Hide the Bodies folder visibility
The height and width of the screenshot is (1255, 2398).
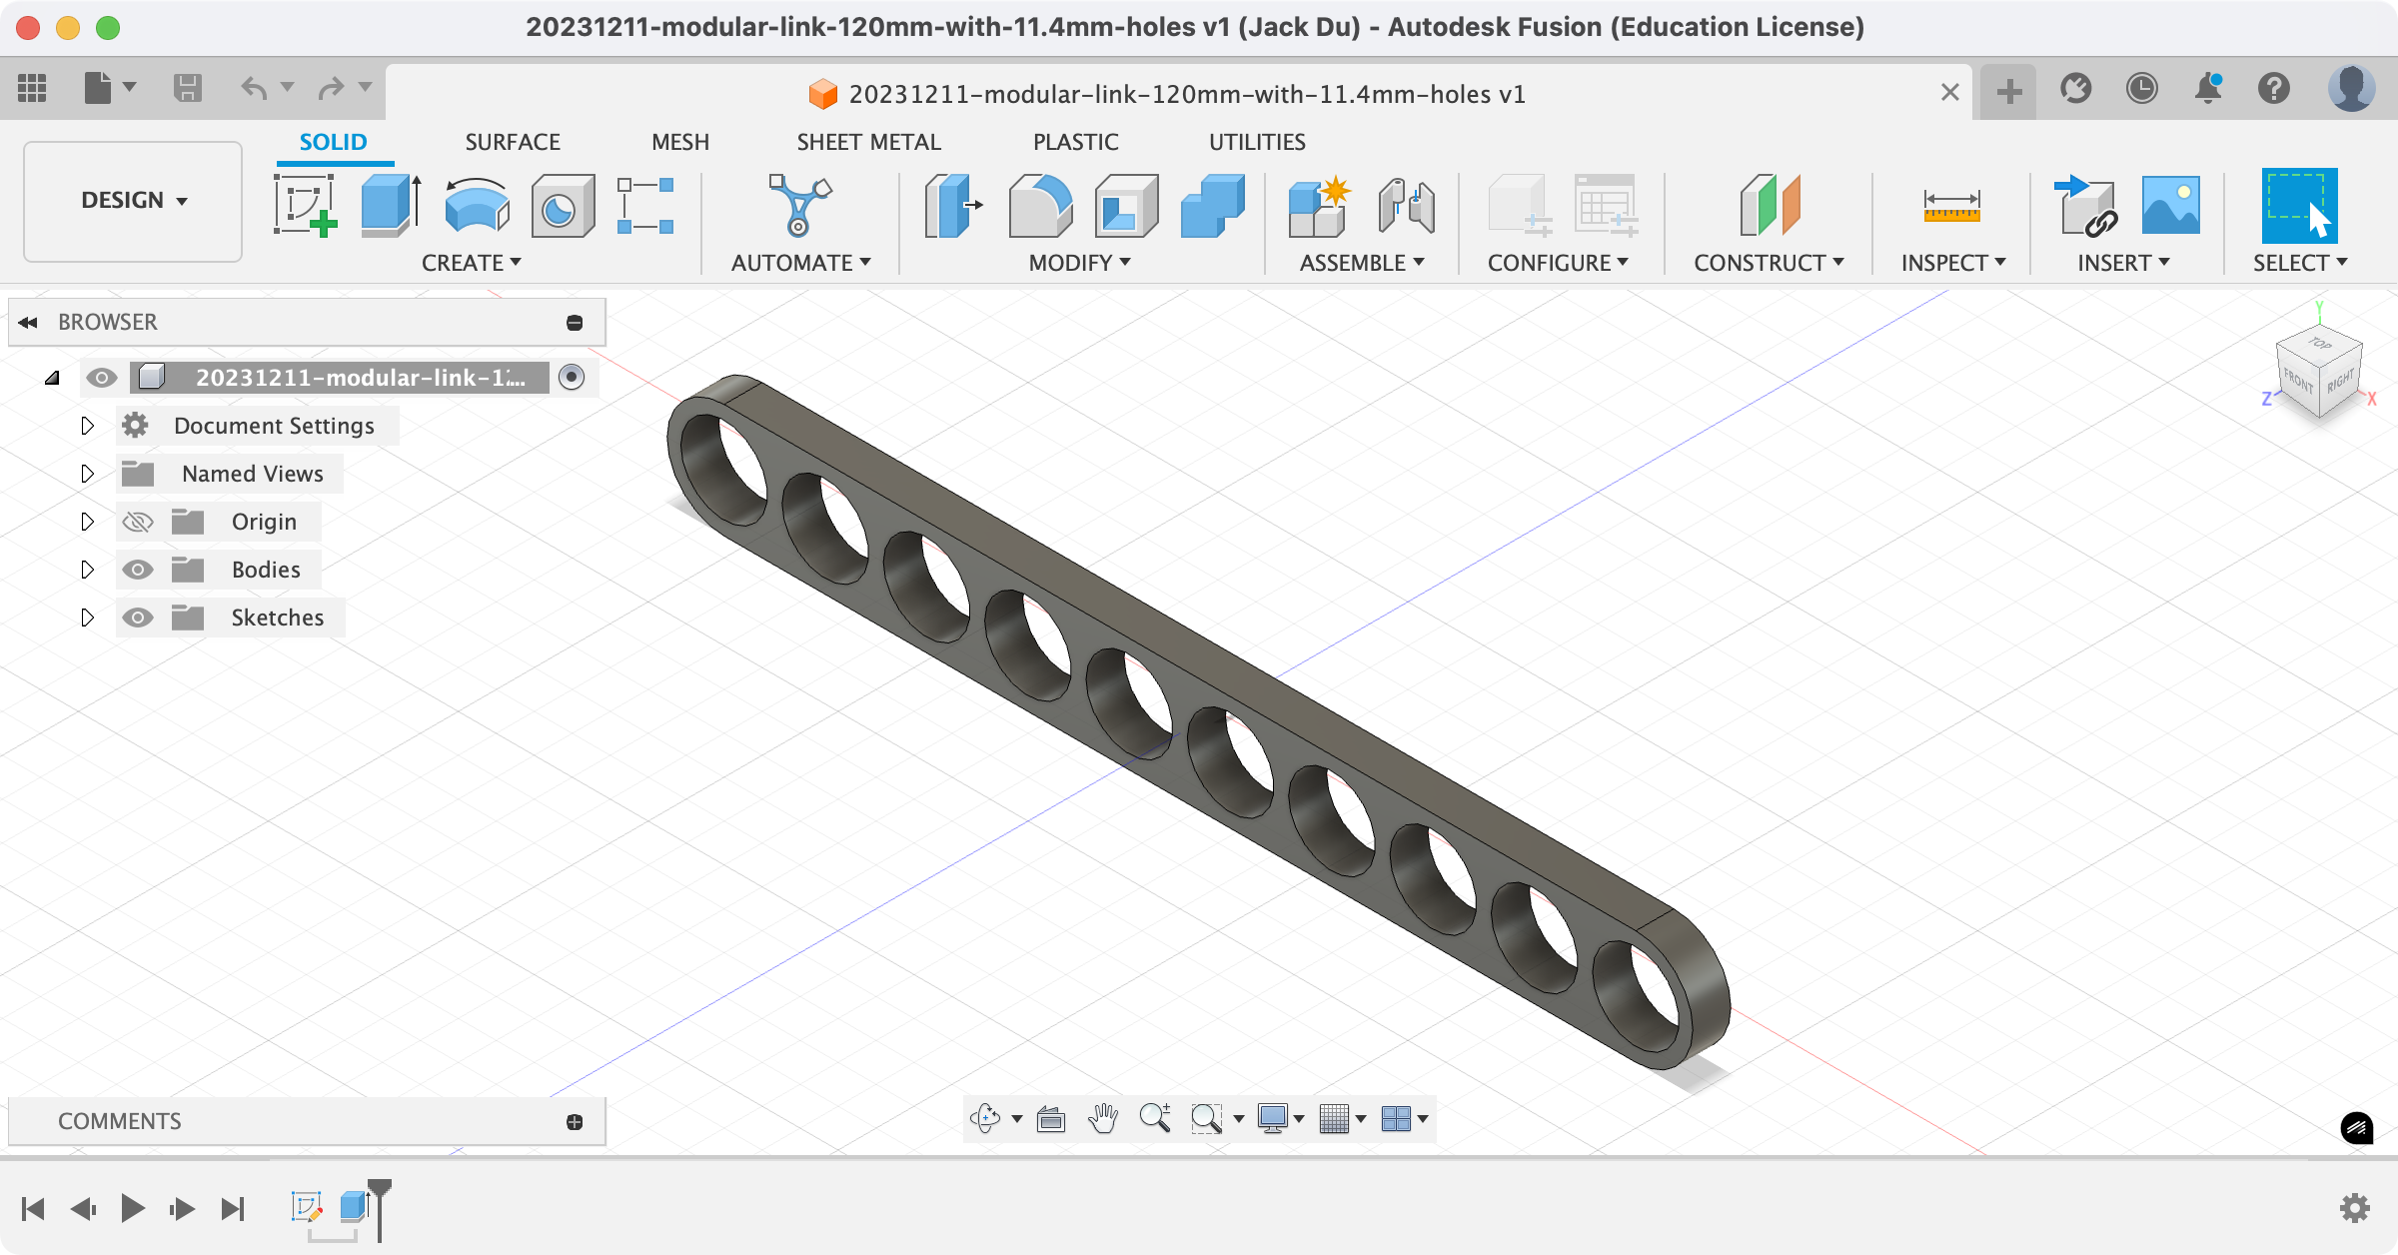click(138, 570)
